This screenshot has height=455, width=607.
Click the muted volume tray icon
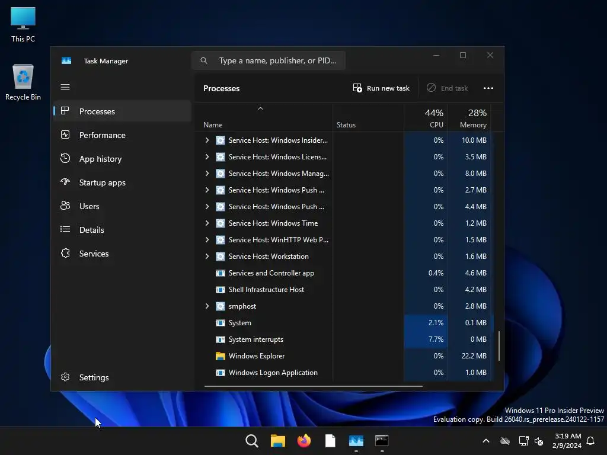tap(538, 441)
